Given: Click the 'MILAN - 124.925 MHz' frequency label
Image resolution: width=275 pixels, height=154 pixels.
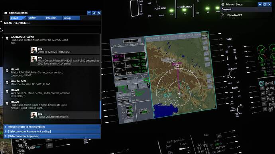Looking at the screenshot, I should point(17,23).
